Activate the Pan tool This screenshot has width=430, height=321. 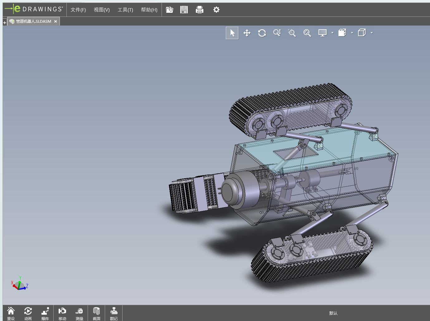click(247, 33)
